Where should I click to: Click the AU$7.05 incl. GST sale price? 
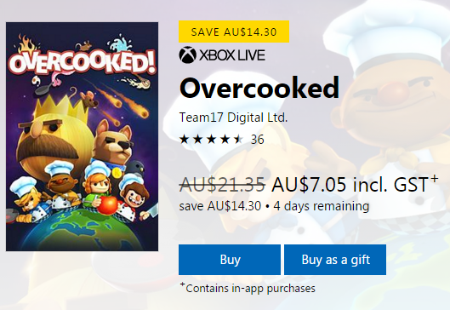point(350,184)
